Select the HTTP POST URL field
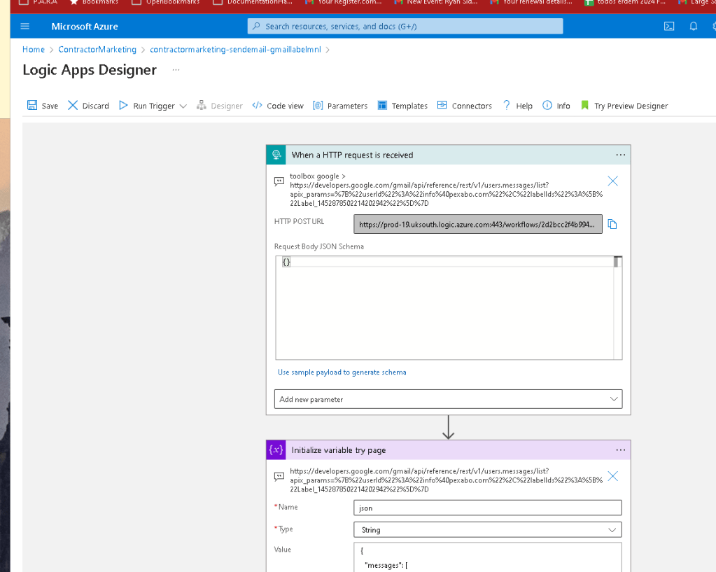Screen dimensions: 716x572 477,224
